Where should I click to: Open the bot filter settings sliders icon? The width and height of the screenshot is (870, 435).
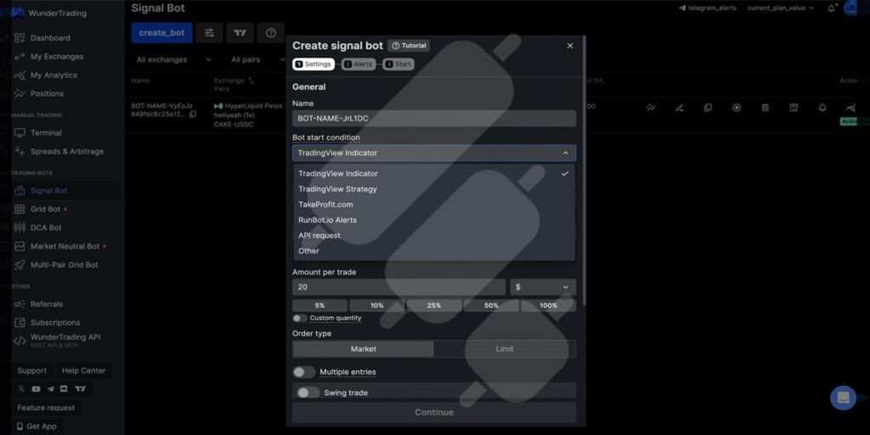209,33
